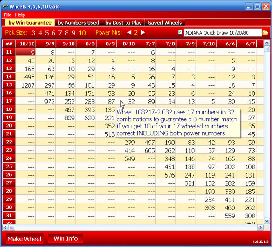Select pick size 10
The width and height of the screenshot is (272, 247).
click(82, 33)
